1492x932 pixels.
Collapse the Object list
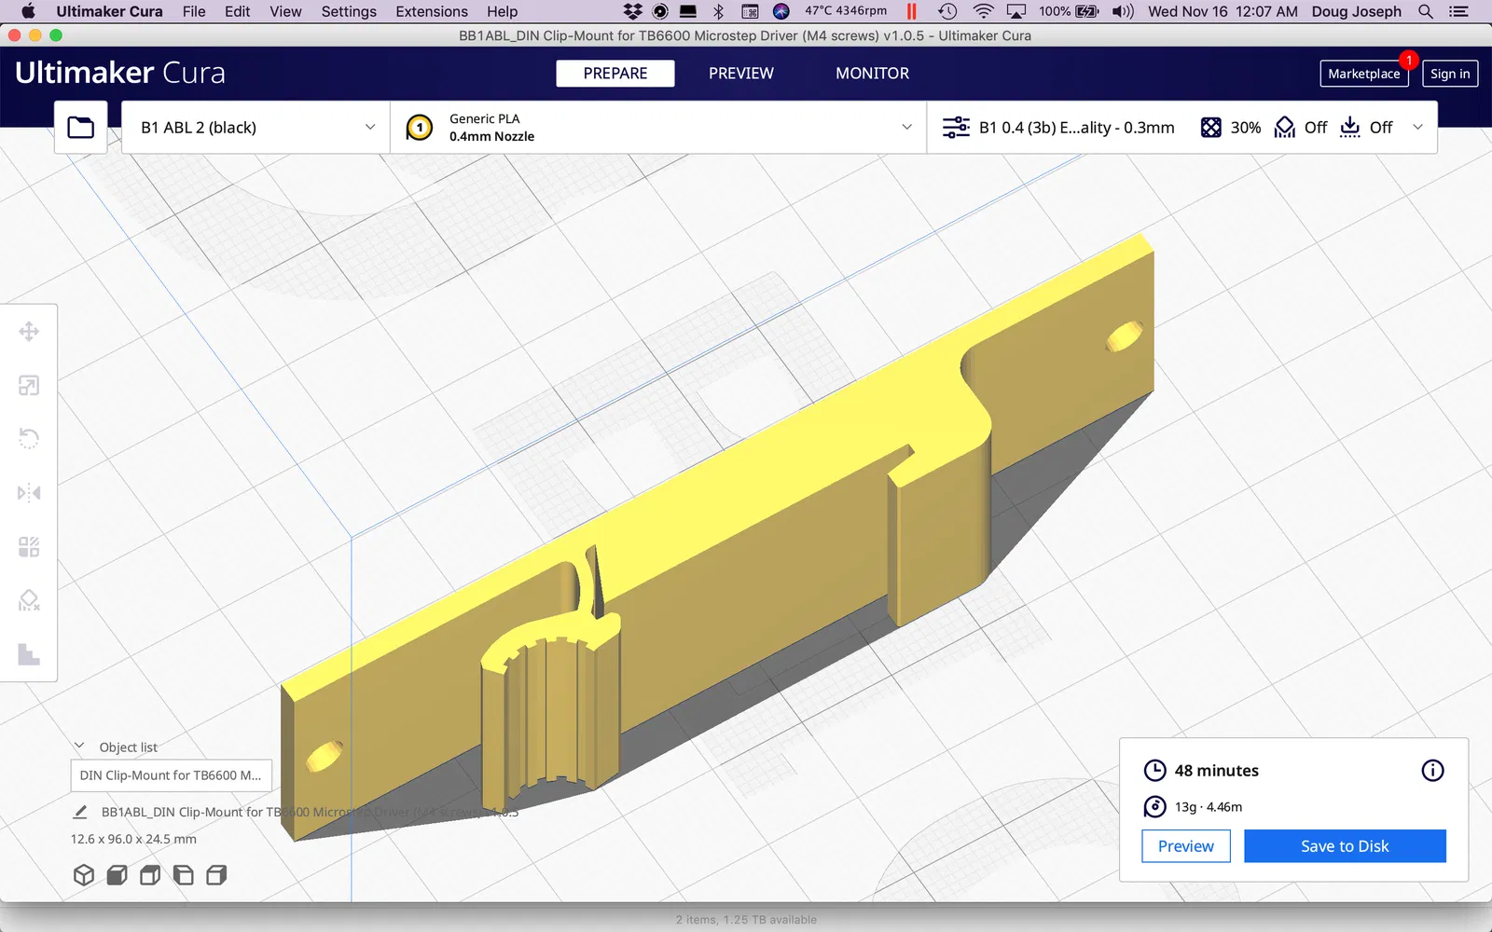tap(79, 747)
